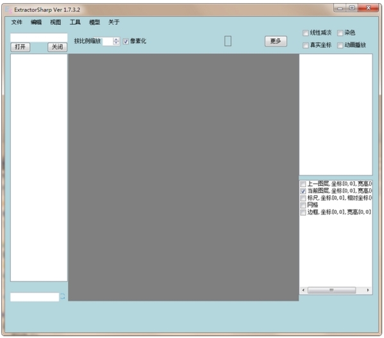The width and height of the screenshot is (384, 338).
Task: Increase the 按比例缩放 scale value with the up arrow
Action: tap(116, 39)
